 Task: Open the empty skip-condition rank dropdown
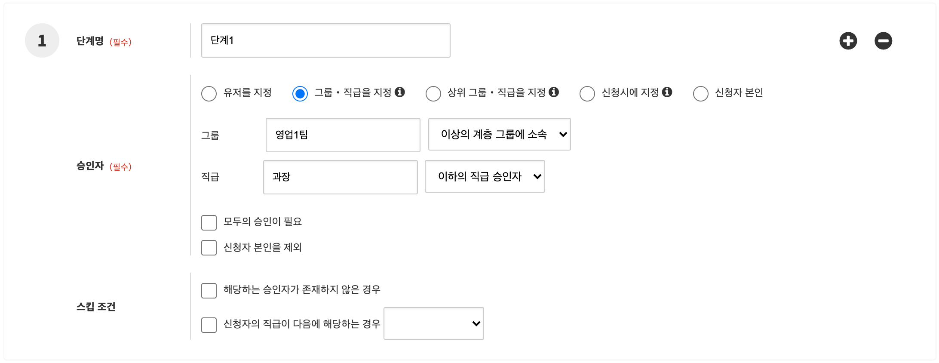433,323
